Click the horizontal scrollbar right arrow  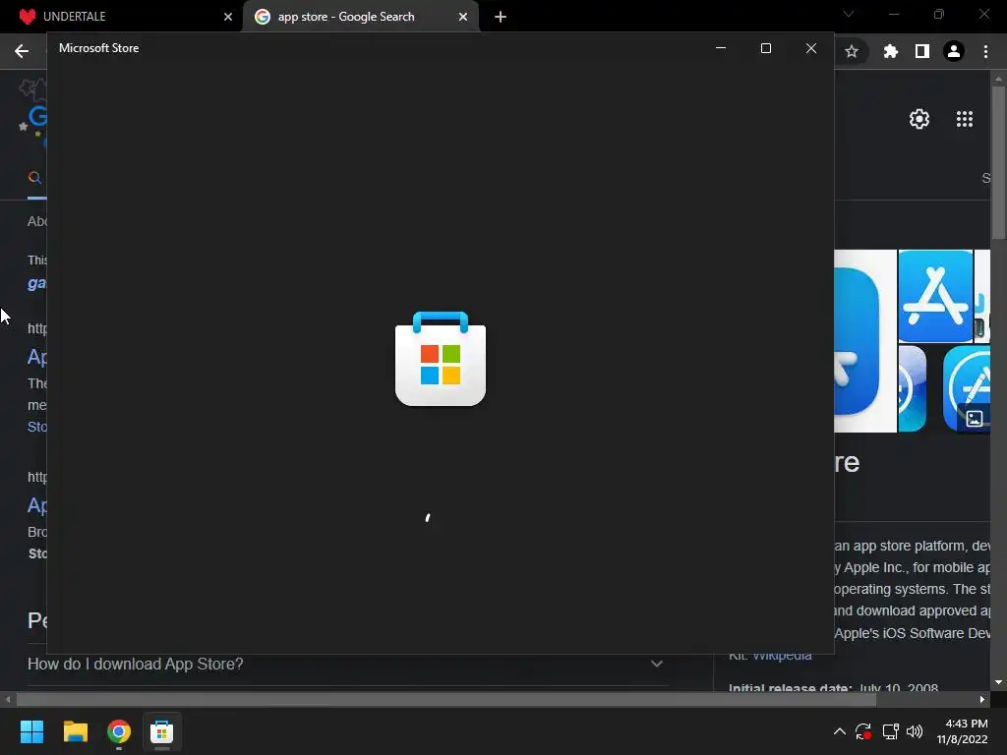tap(982, 699)
